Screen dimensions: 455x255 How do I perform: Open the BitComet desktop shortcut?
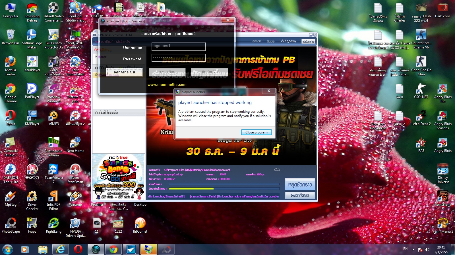(x=140, y=226)
